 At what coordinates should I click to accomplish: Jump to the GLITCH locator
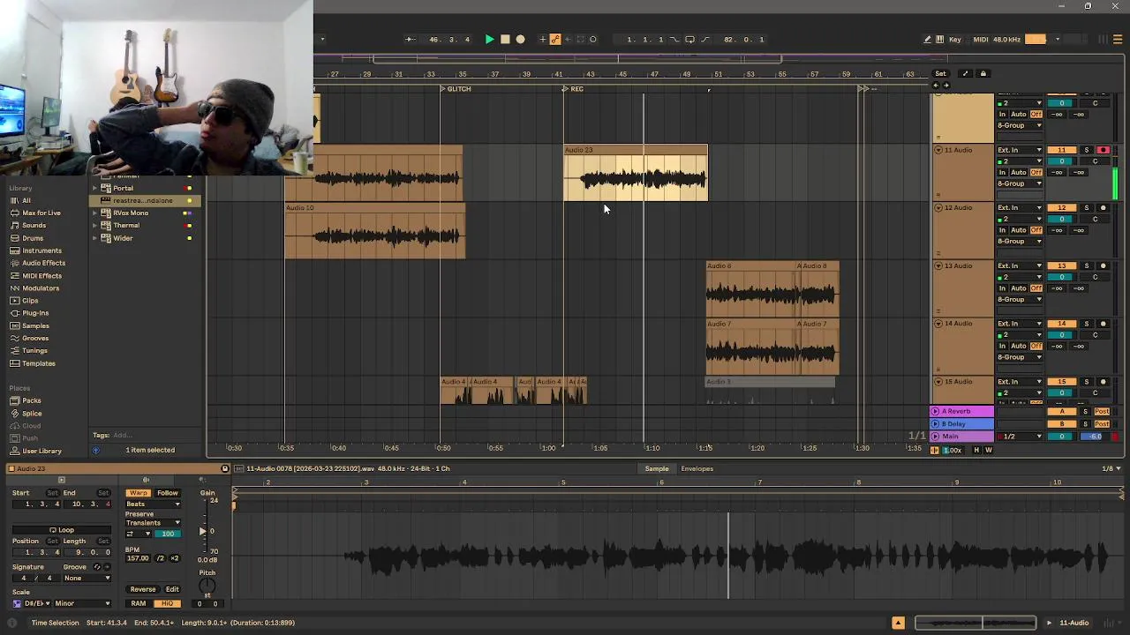(458, 88)
